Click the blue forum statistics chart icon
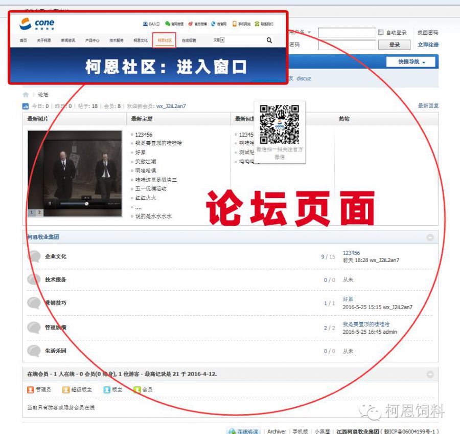Screen dimensions: 460x434 coord(26,106)
